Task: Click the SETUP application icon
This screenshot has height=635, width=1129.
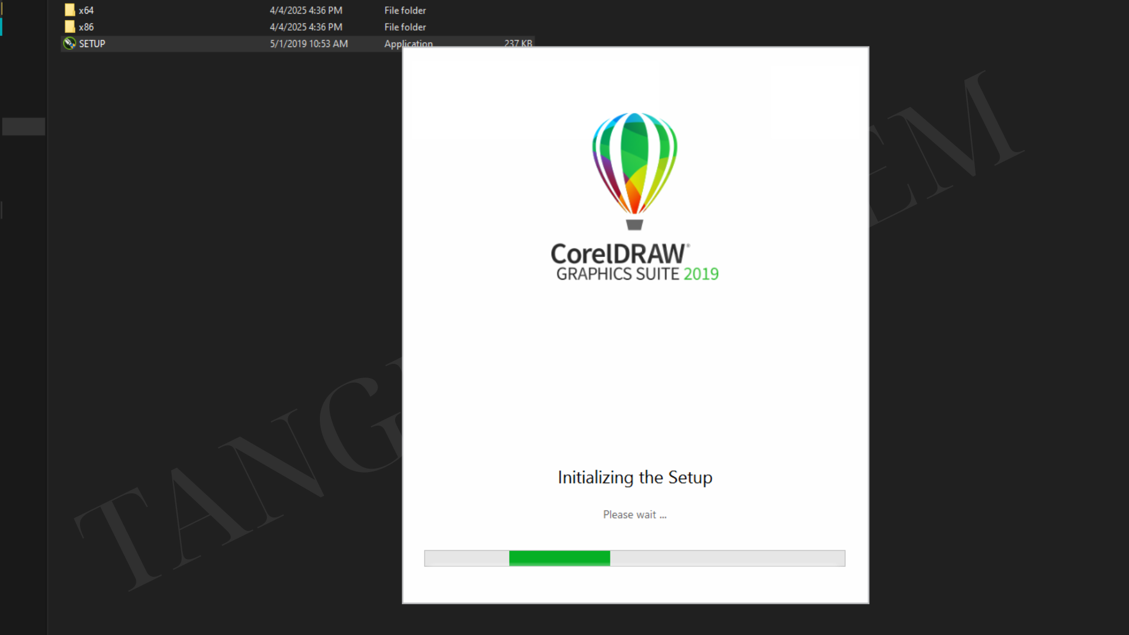Action: tap(69, 44)
